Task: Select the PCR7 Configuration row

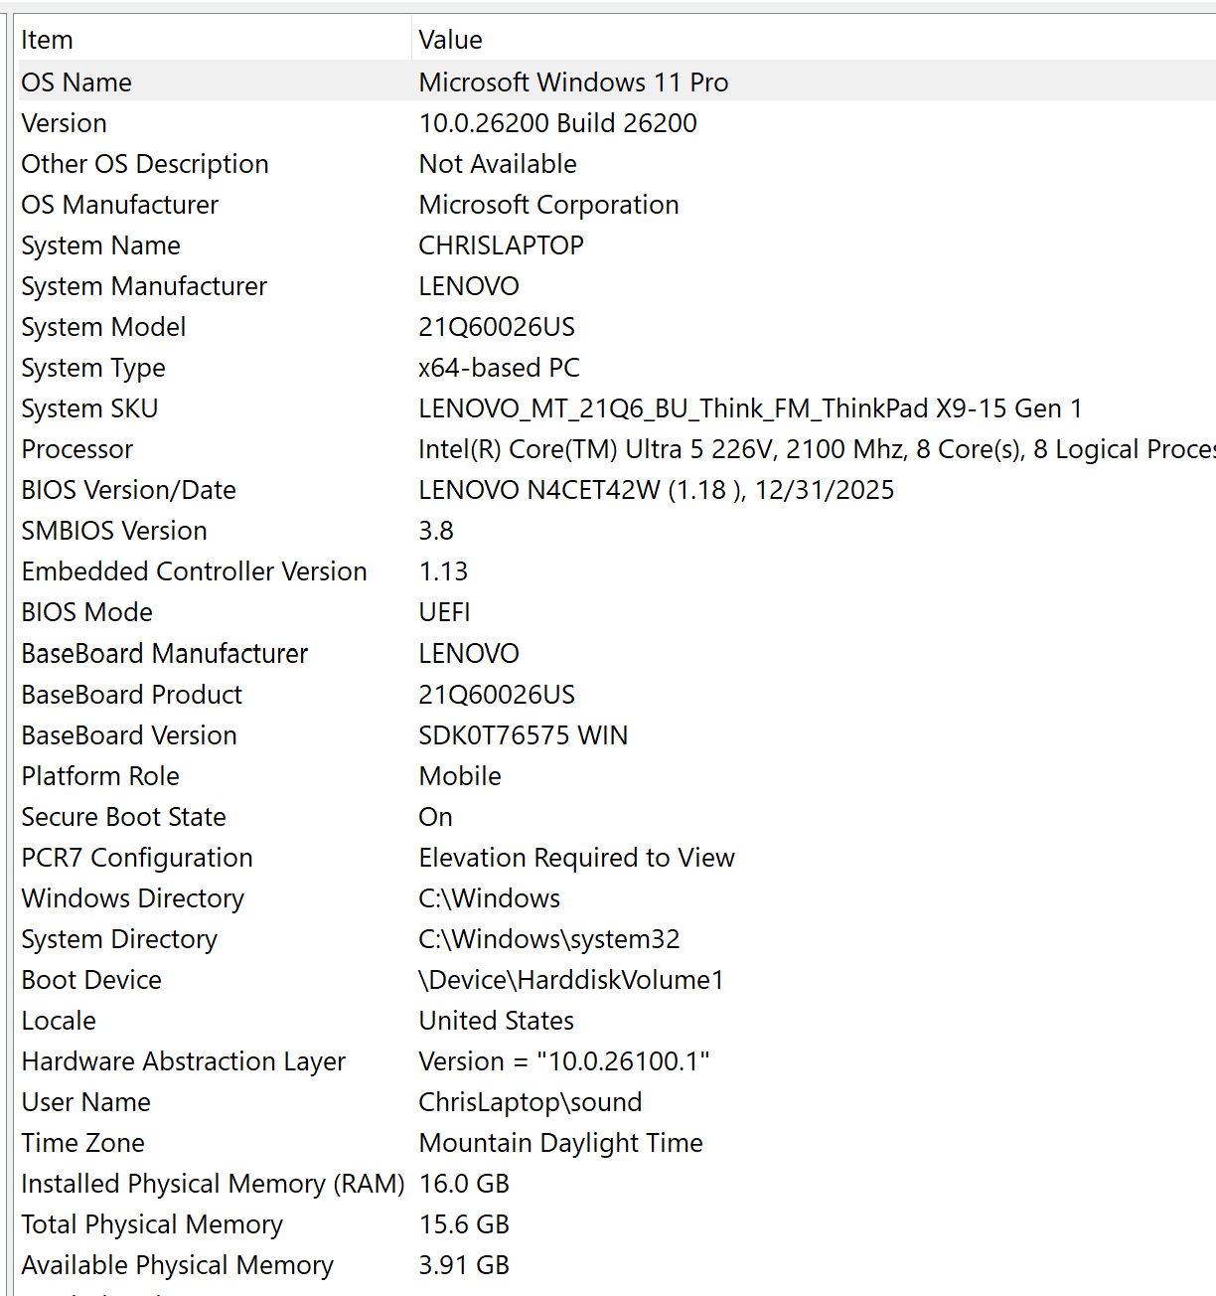Action: tap(617, 858)
